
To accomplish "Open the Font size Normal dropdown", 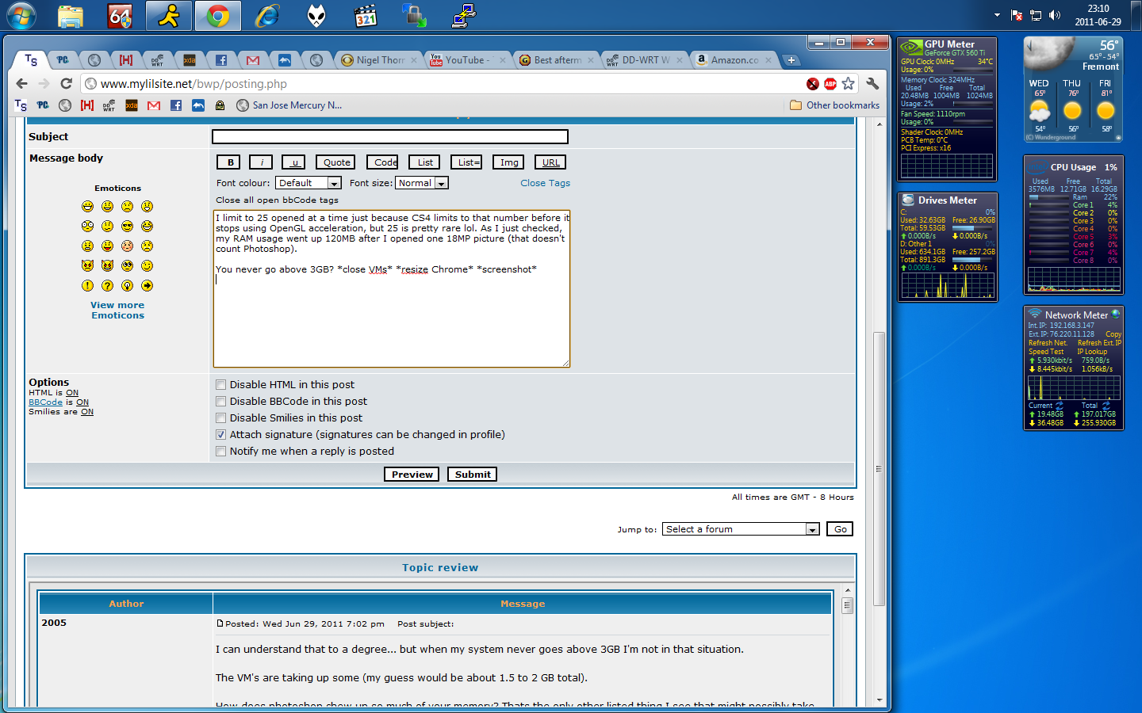I will pos(422,183).
